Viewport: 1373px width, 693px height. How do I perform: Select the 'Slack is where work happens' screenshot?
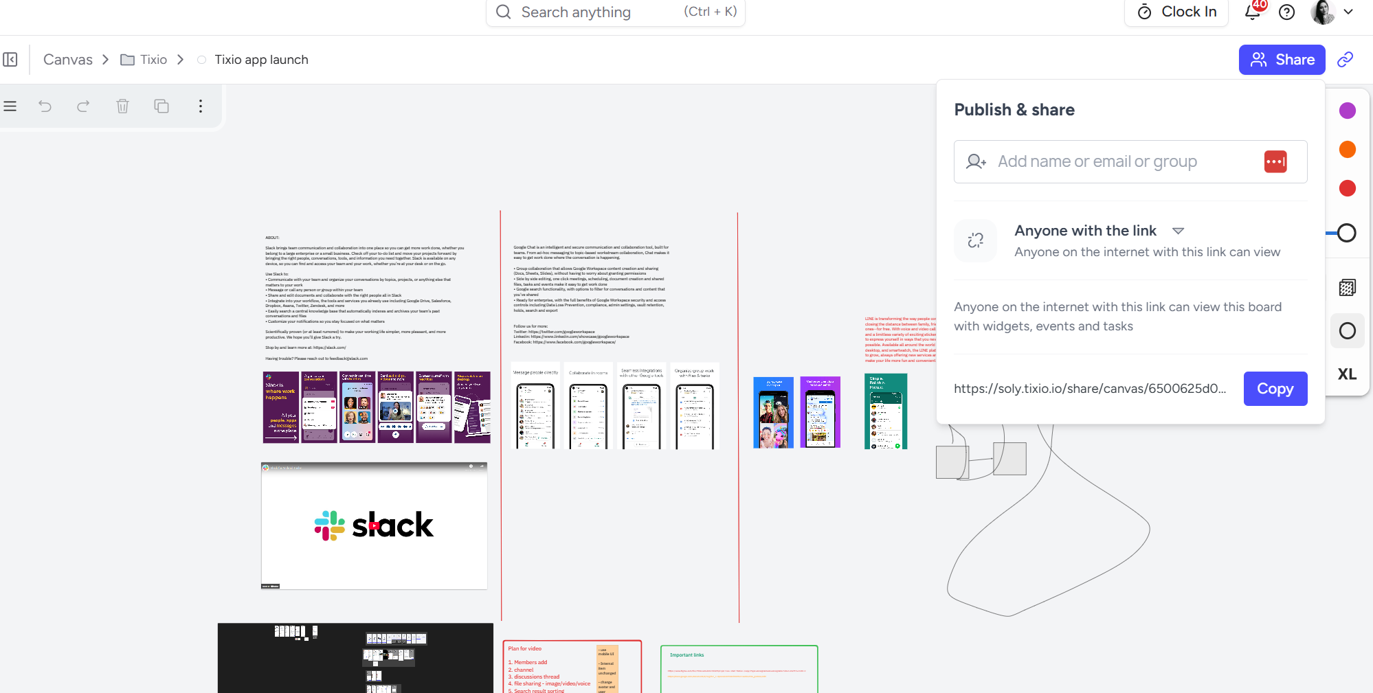pos(281,407)
